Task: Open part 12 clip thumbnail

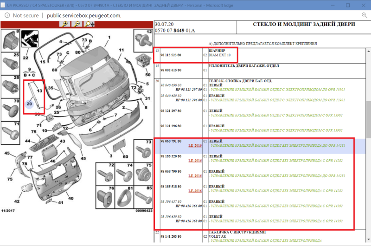Action: tap(142, 40)
